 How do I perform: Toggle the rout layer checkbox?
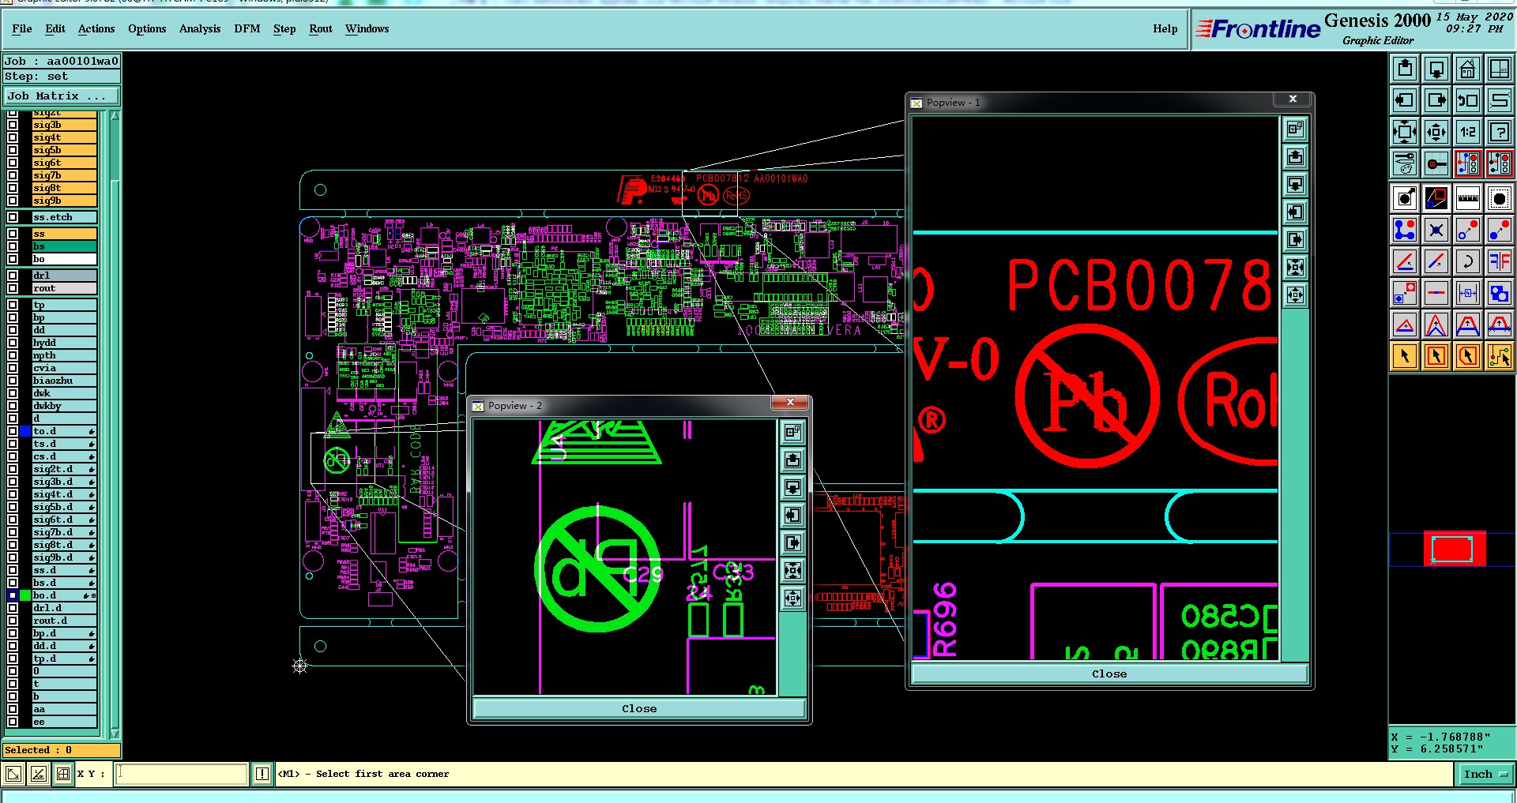point(13,288)
